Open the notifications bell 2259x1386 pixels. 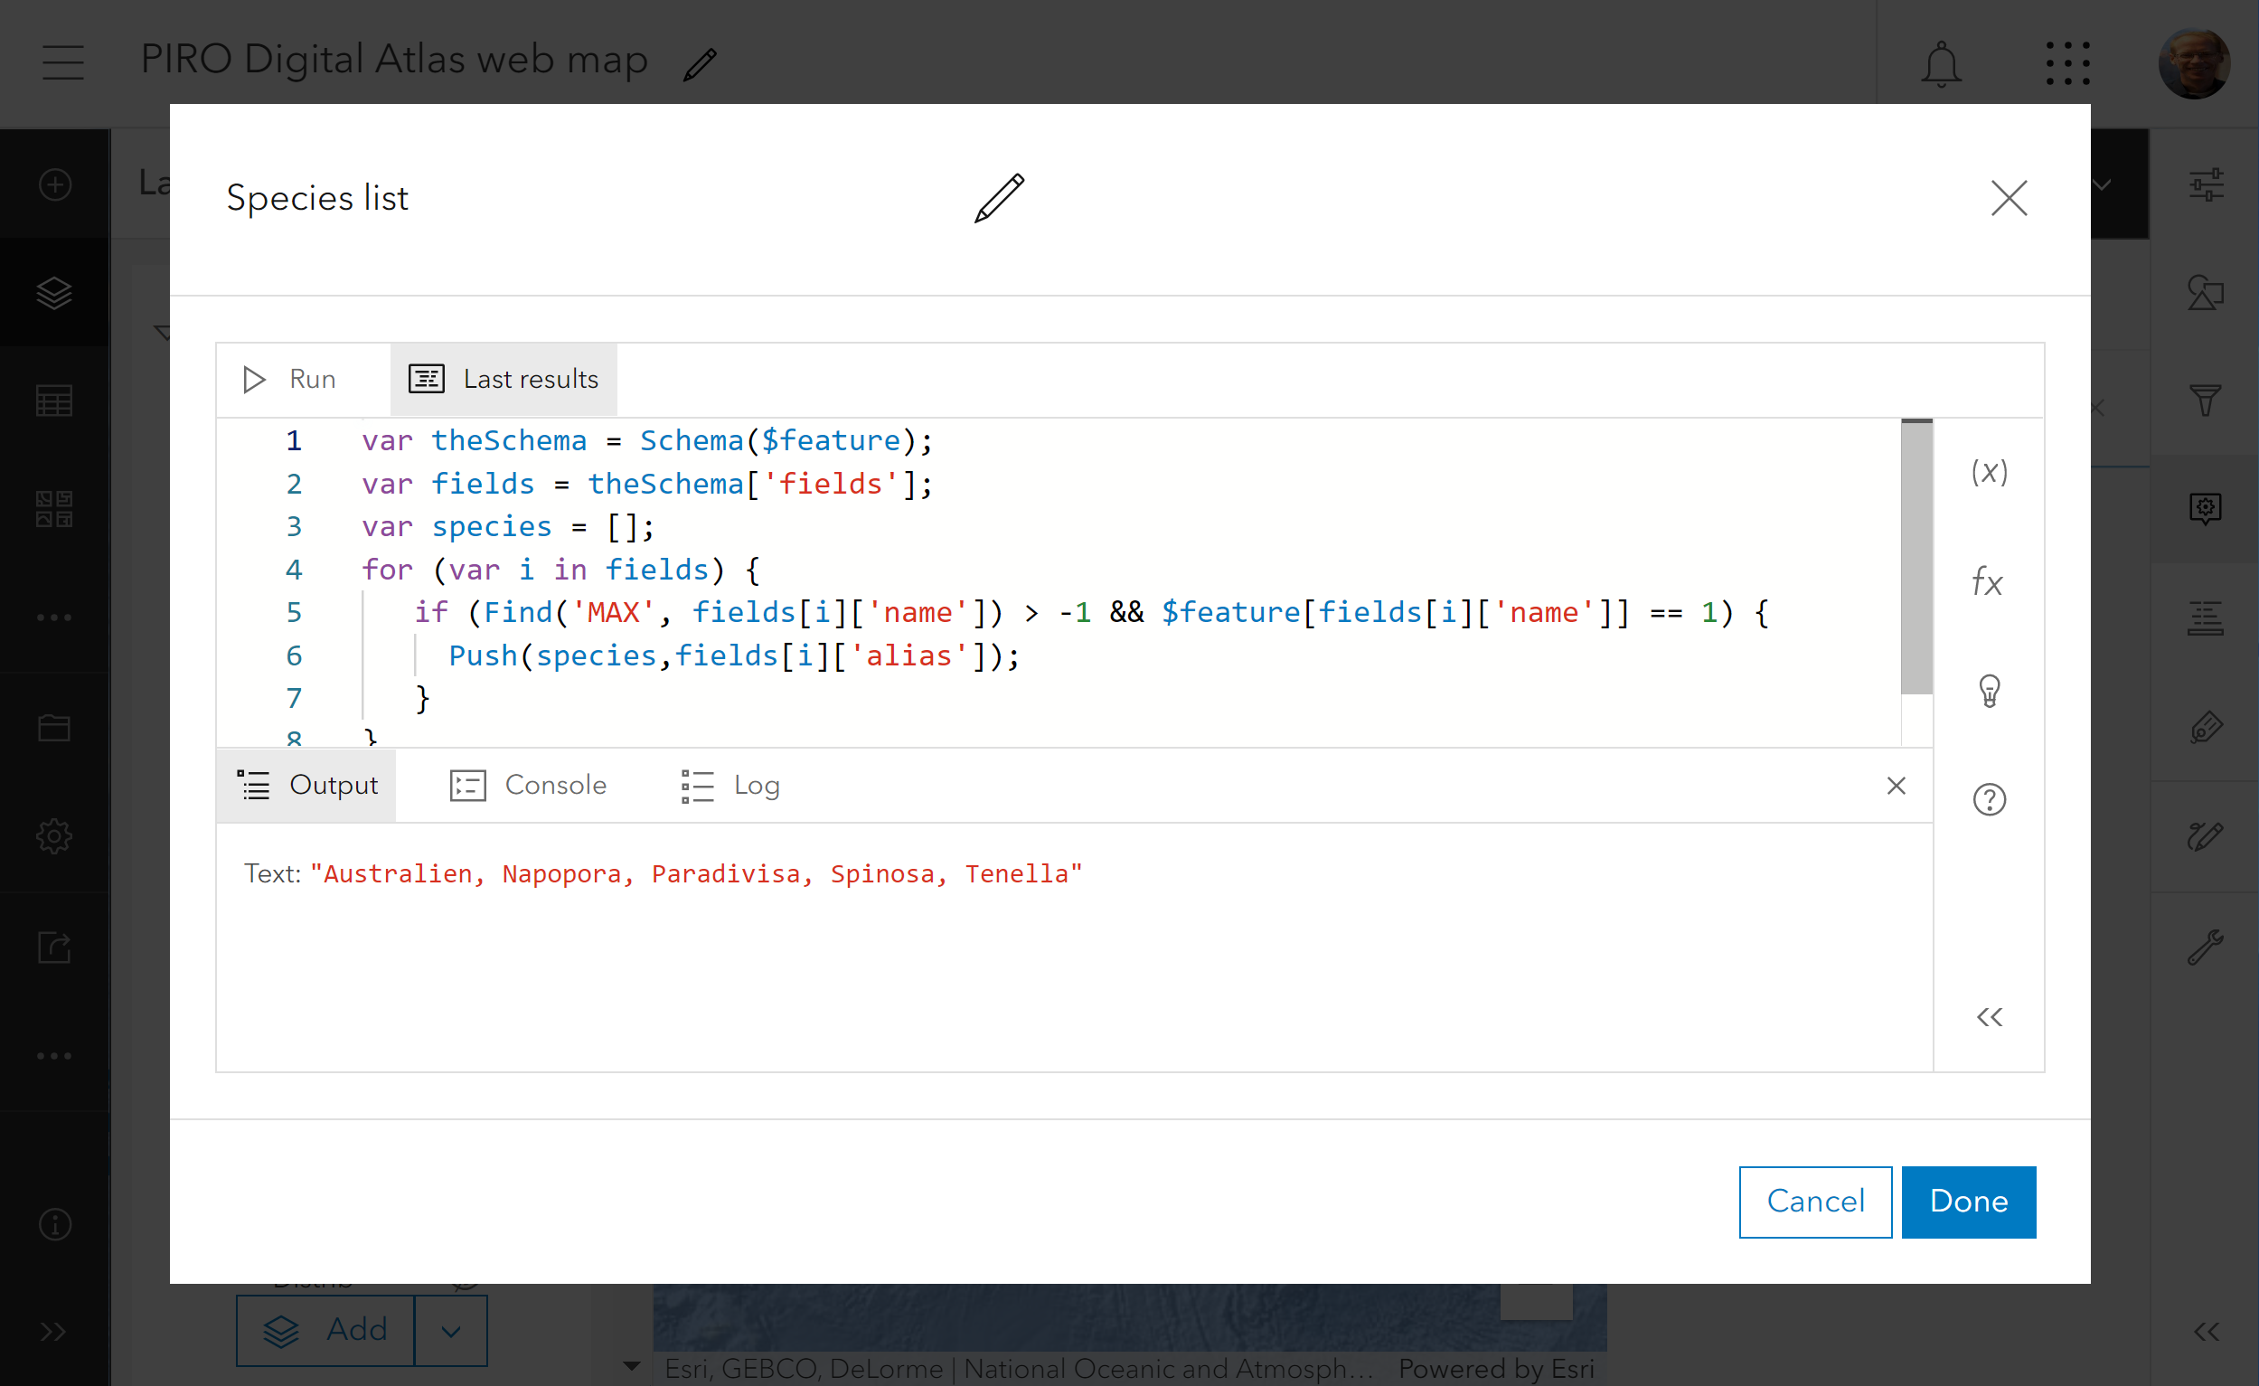[x=1940, y=64]
